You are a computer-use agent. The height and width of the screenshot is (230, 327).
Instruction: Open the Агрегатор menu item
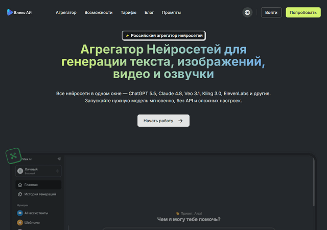pos(66,13)
